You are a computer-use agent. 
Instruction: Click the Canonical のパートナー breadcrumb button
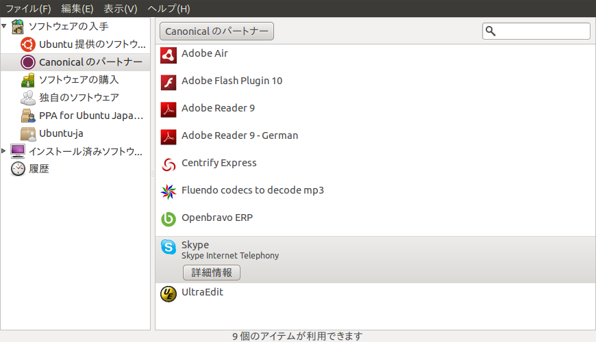pos(216,31)
